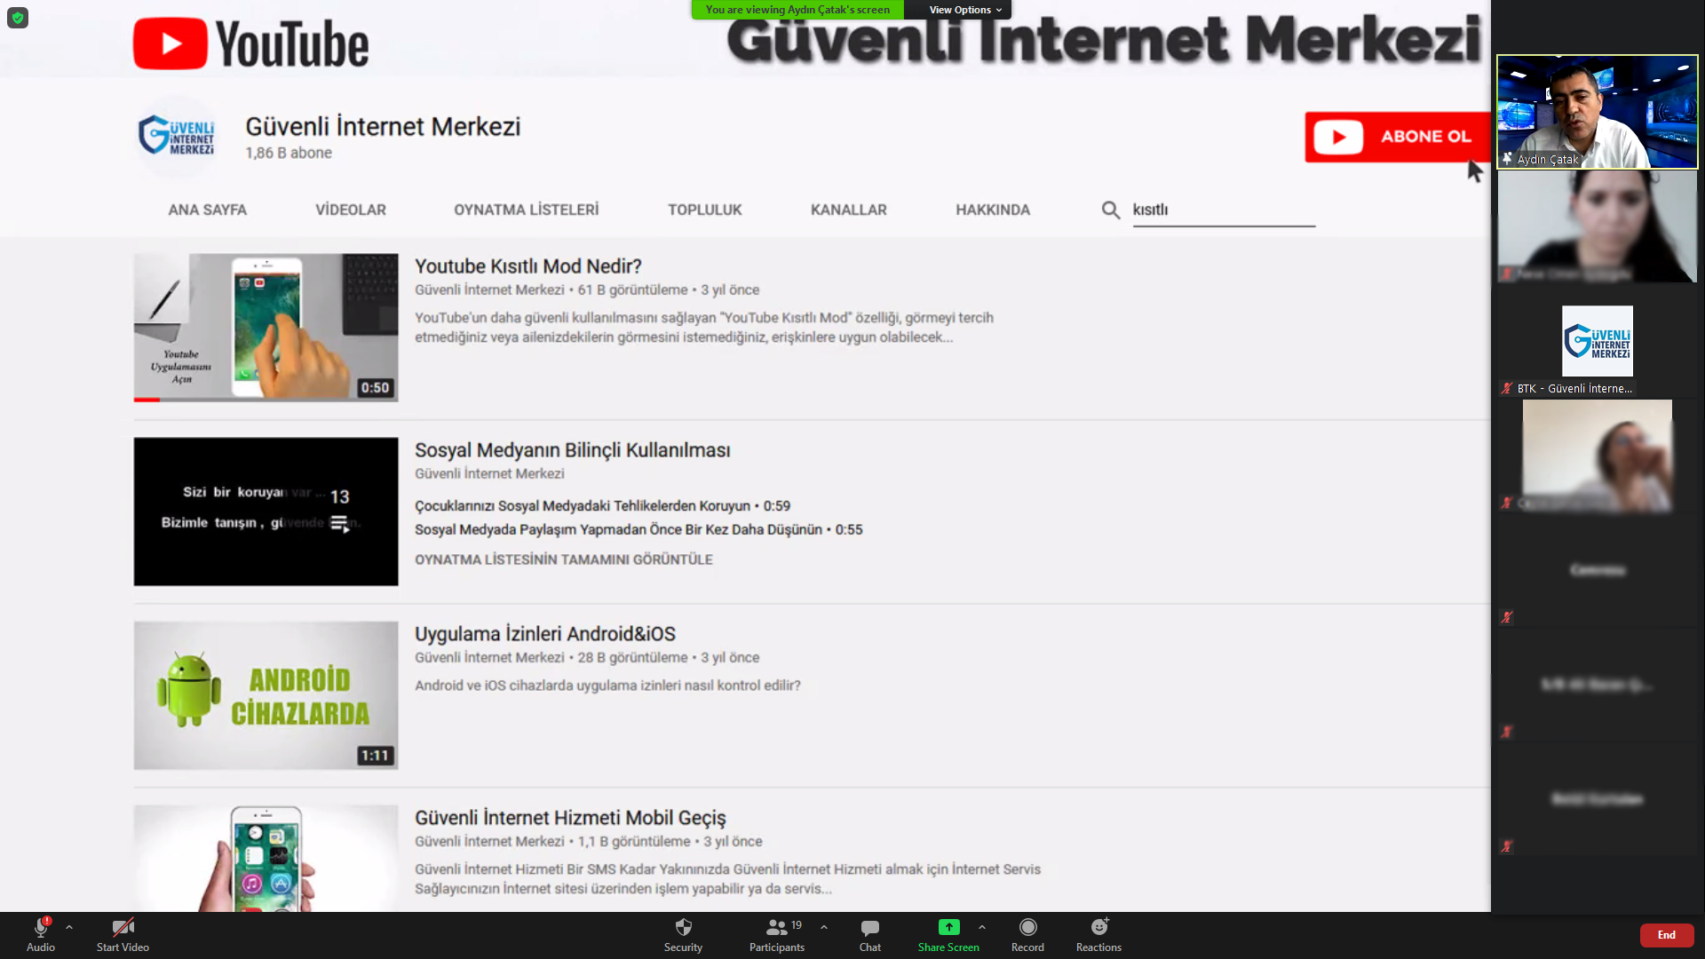This screenshot has width=1705, height=959.
Task: Toggle the Audio microphone button
Action: [x=41, y=935]
